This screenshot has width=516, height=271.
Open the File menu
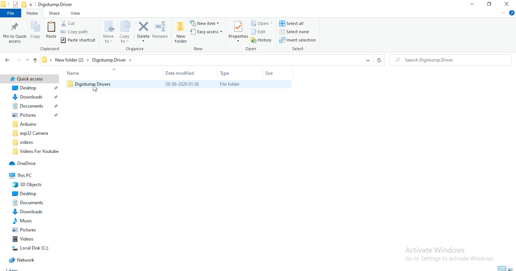point(10,13)
